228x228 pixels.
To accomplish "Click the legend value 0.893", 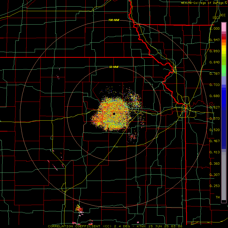I will [215, 51].
